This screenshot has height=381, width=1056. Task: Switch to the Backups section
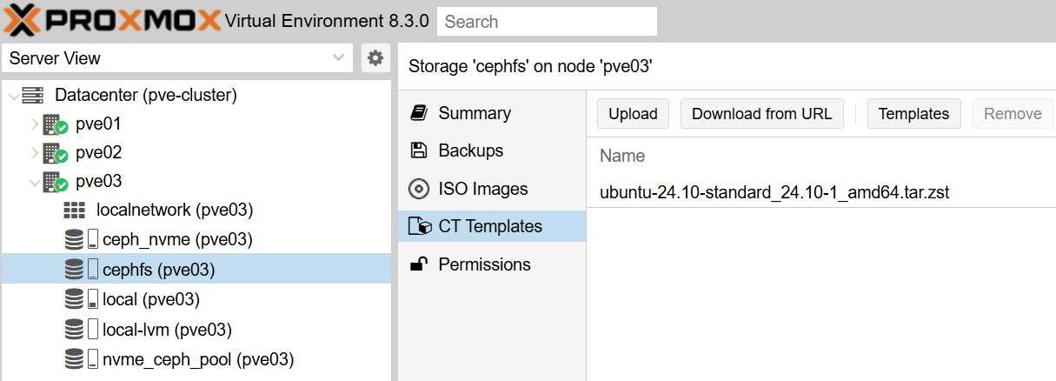pyautogui.click(x=470, y=150)
